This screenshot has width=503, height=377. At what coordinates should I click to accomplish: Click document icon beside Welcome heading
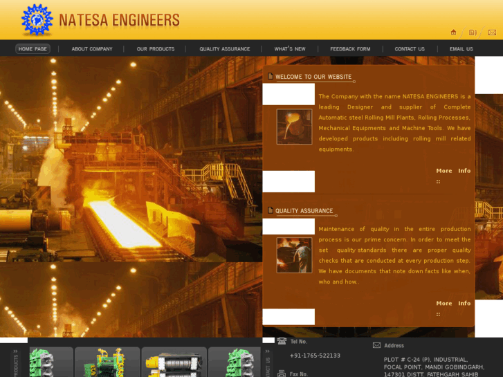coord(271,76)
